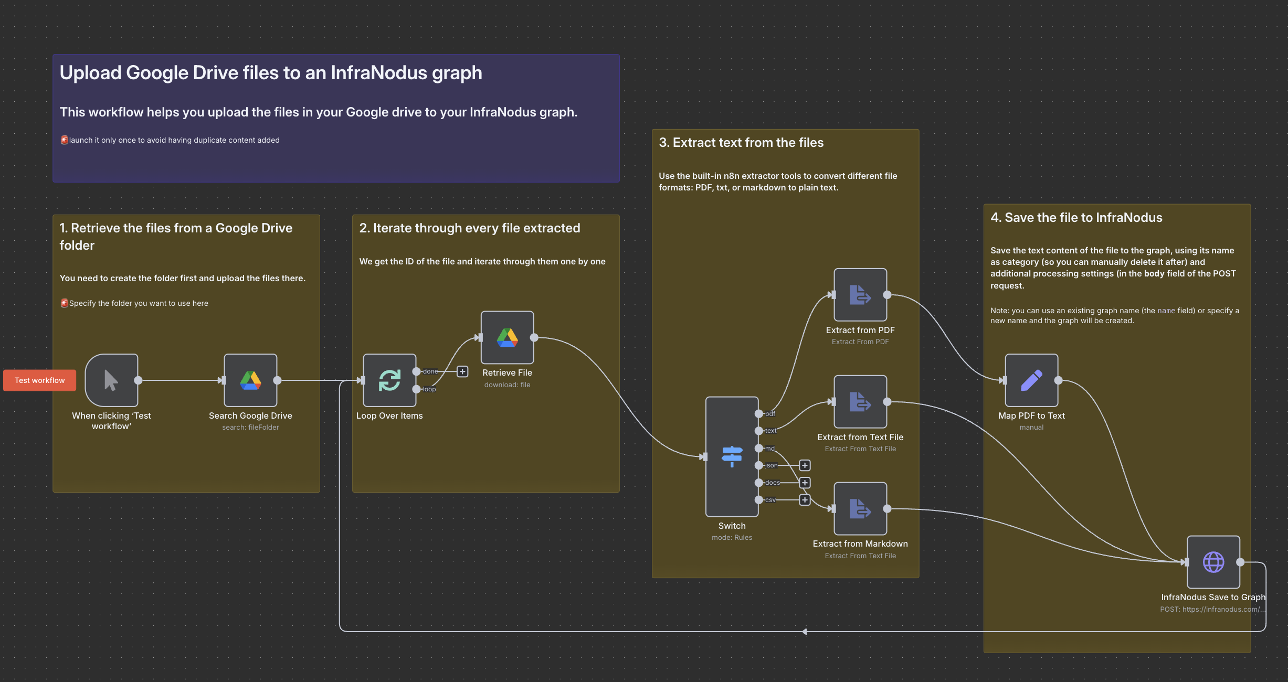Click plus button on Loop done output

pyautogui.click(x=462, y=371)
